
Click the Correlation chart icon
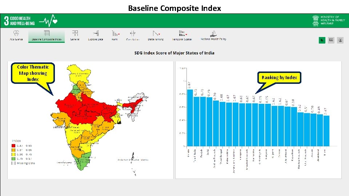pos(133,33)
